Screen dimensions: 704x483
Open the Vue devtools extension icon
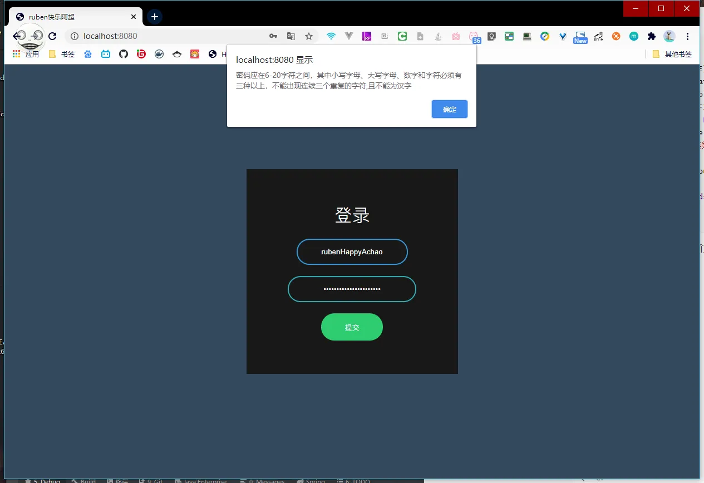pyautogui.click(x=349, y=36)
